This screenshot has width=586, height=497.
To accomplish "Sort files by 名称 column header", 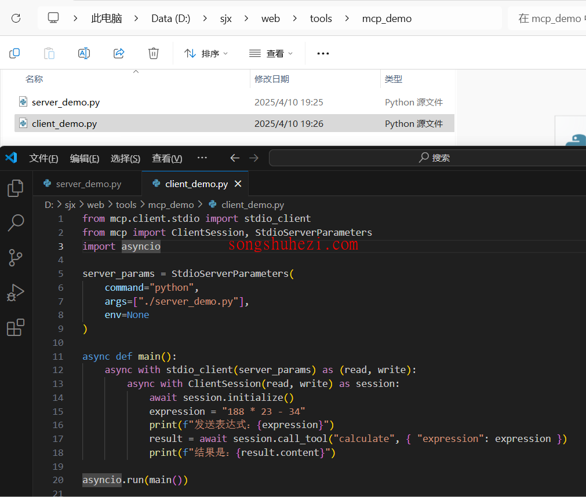I will pos(34,79).
